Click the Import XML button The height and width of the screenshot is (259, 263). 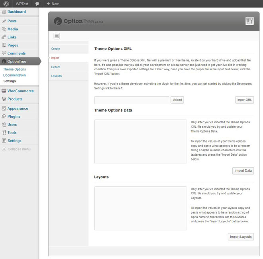[244, 100]
